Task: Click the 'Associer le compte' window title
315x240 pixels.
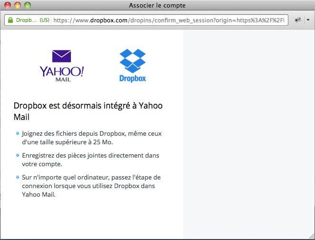Action: [157, 5]
